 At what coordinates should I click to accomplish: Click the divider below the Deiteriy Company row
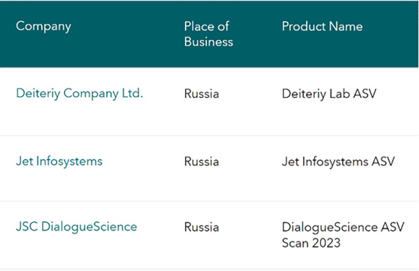[x=209, y=136]
